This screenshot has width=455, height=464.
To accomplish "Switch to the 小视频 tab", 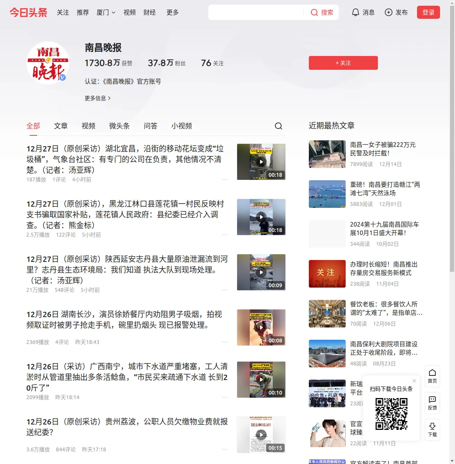I will (x=181, y=126).
